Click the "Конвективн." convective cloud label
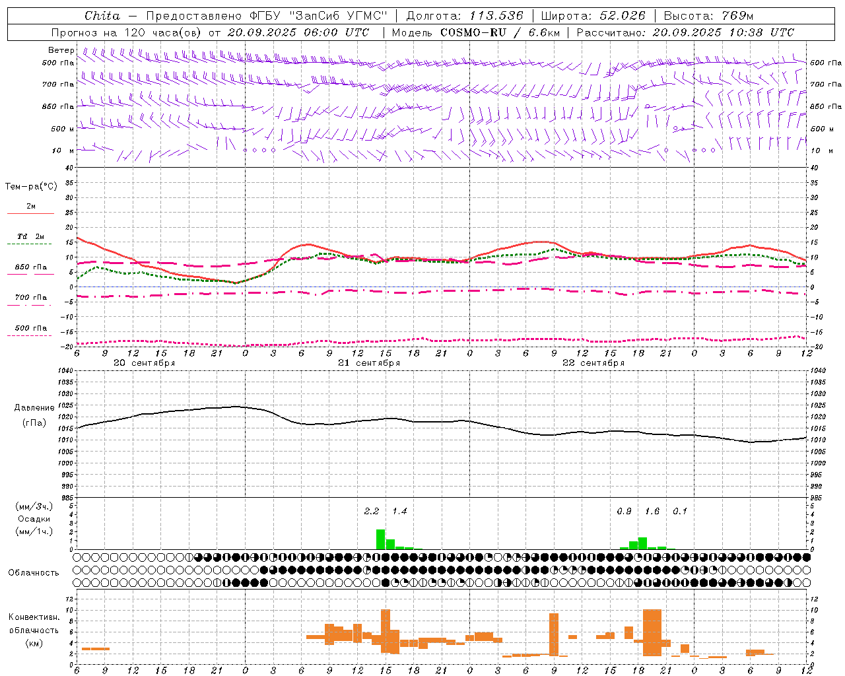The width and height of the screenshot is (845, 676). [x=34, y=617]
